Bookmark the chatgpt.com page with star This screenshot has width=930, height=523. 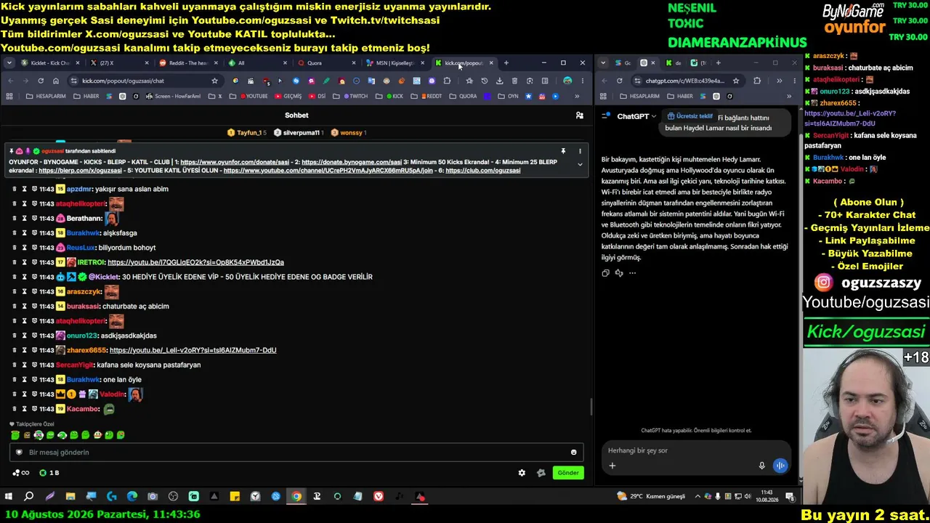click(x=736, y=81)
